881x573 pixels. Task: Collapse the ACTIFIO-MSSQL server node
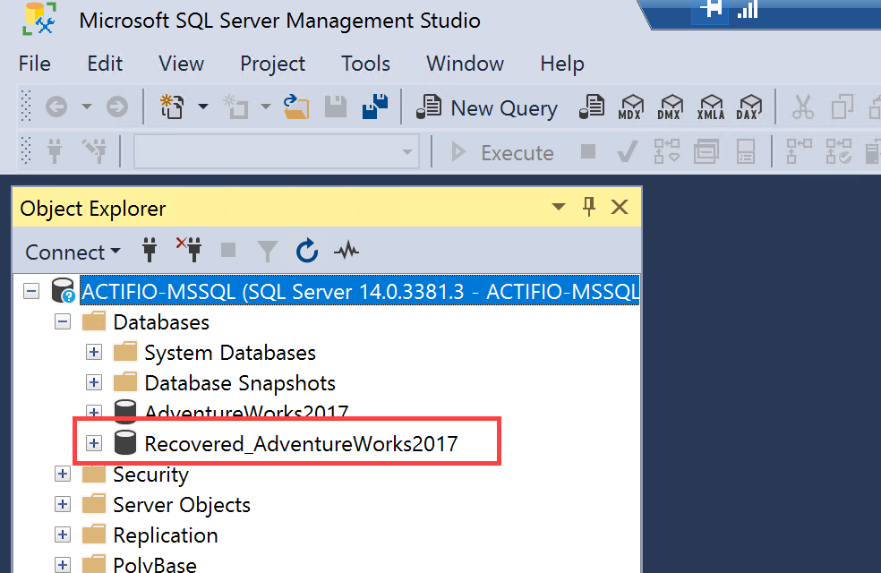tap(31, 291)
